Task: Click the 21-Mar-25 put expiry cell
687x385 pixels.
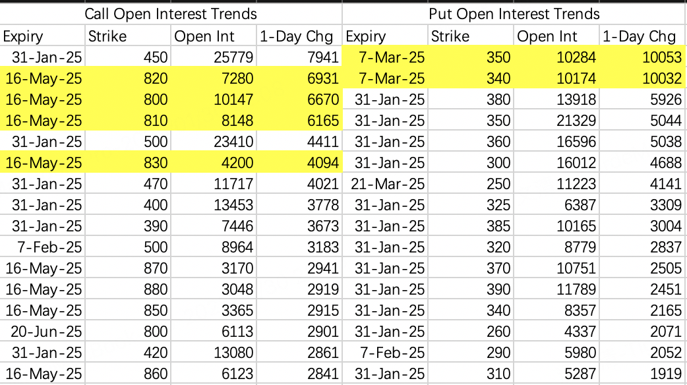Action: (385, 183)
